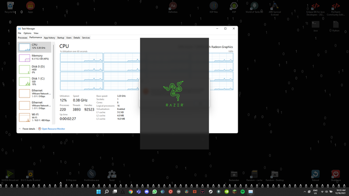Switch to the Processes tab
The image size is (349, 196).
23,38
